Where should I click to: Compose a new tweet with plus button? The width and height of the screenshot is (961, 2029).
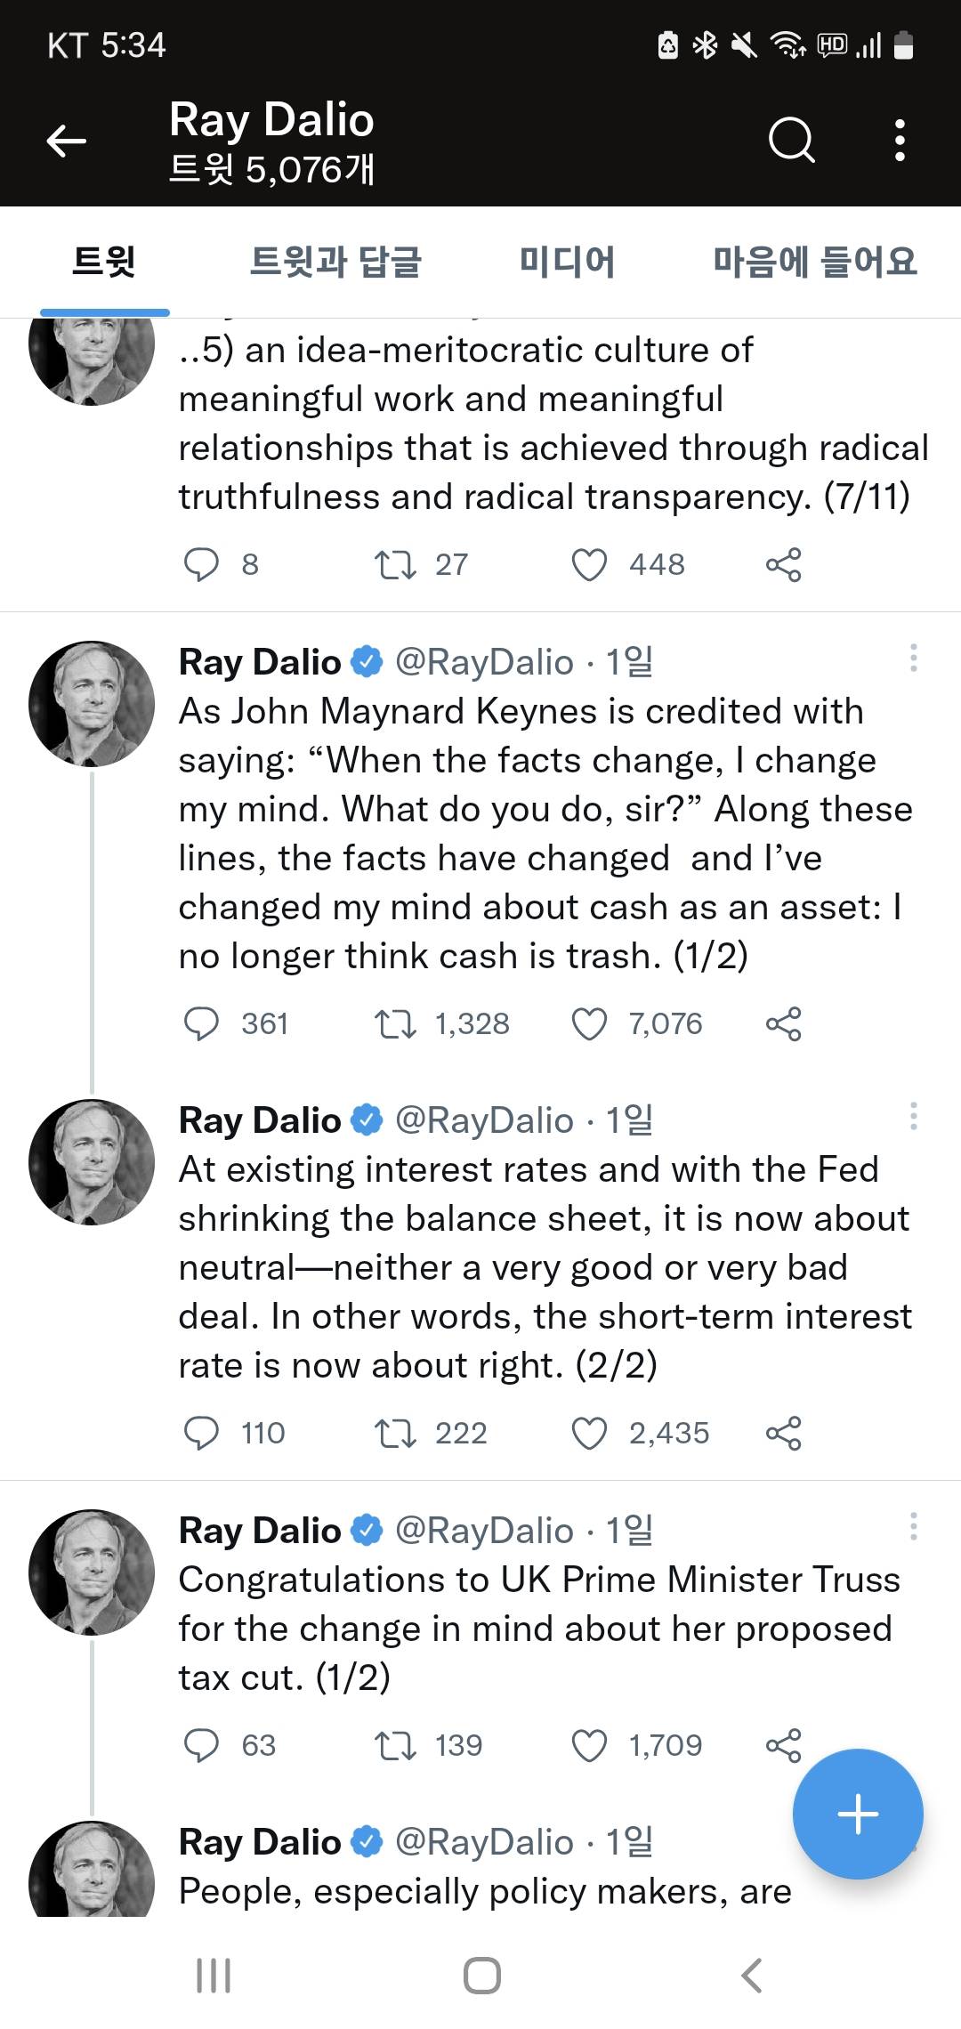pos(858,1814)
